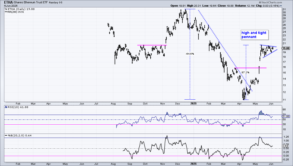Click the '31' price level on right axis

(x=284, y=9)
